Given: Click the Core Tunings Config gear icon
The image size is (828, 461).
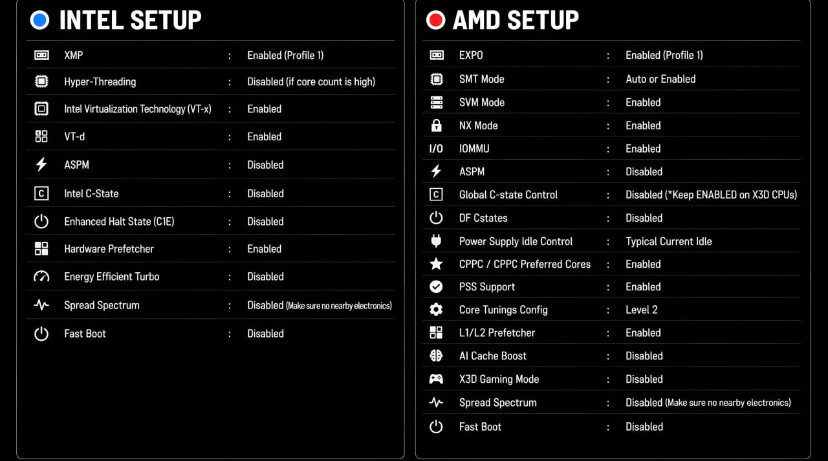Looking at the screenshot, I should coord(436,310).
